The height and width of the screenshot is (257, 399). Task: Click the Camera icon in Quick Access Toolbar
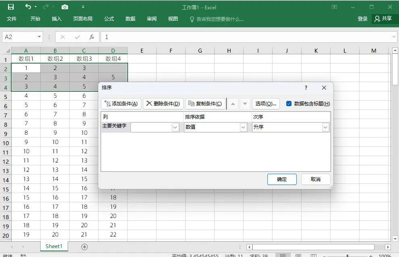tap(64, 7)
